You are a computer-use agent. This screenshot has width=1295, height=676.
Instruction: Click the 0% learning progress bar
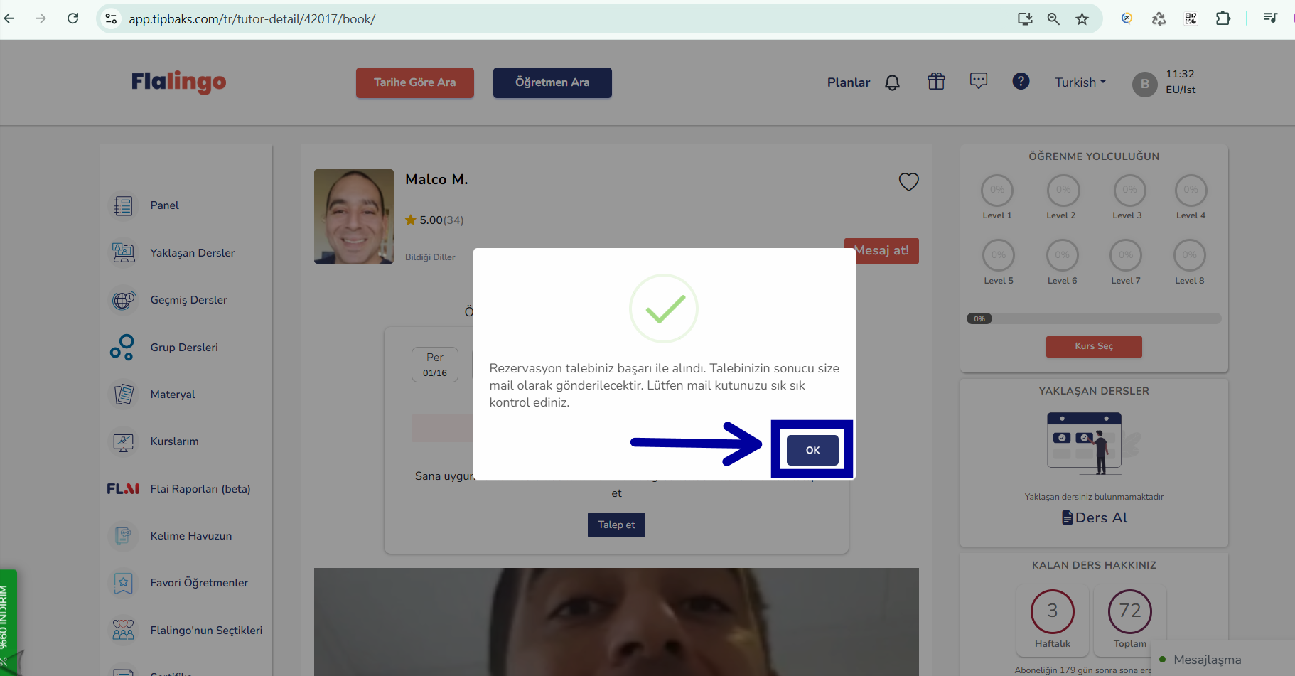click(x=1094, y=318)
